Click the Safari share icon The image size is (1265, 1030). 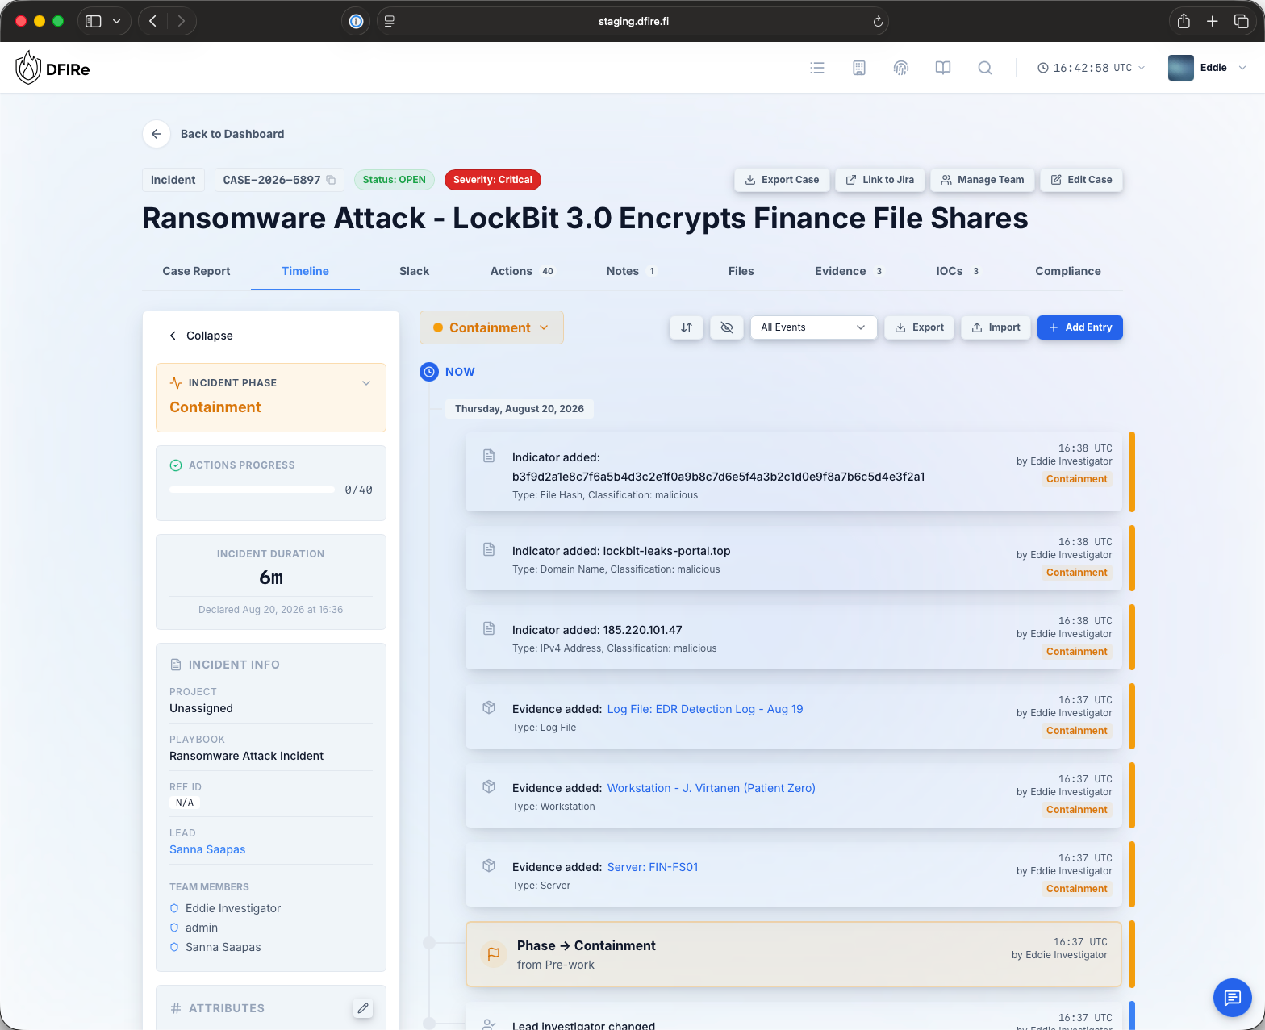pos(1184,21)
